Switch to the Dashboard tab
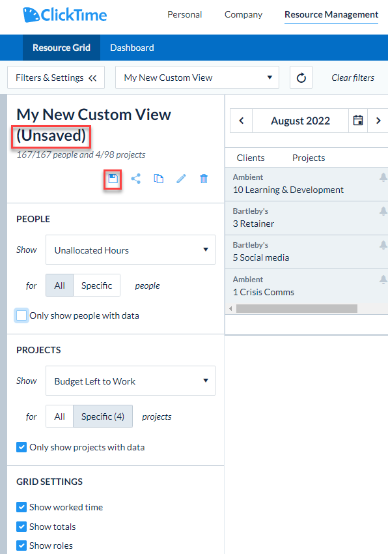388x554 pixels. (132, 48)
